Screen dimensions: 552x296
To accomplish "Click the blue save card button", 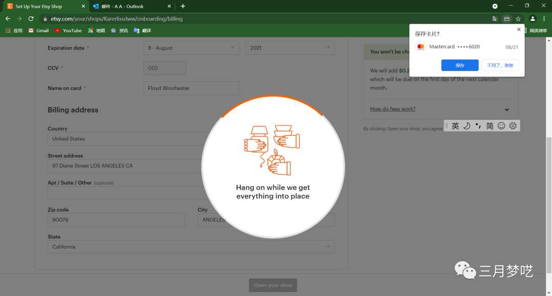I will coord(459,65).
